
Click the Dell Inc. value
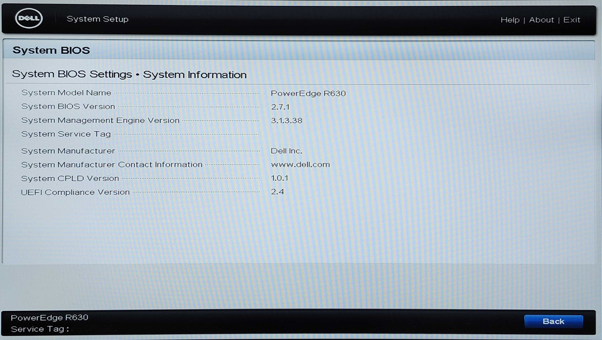287,151
